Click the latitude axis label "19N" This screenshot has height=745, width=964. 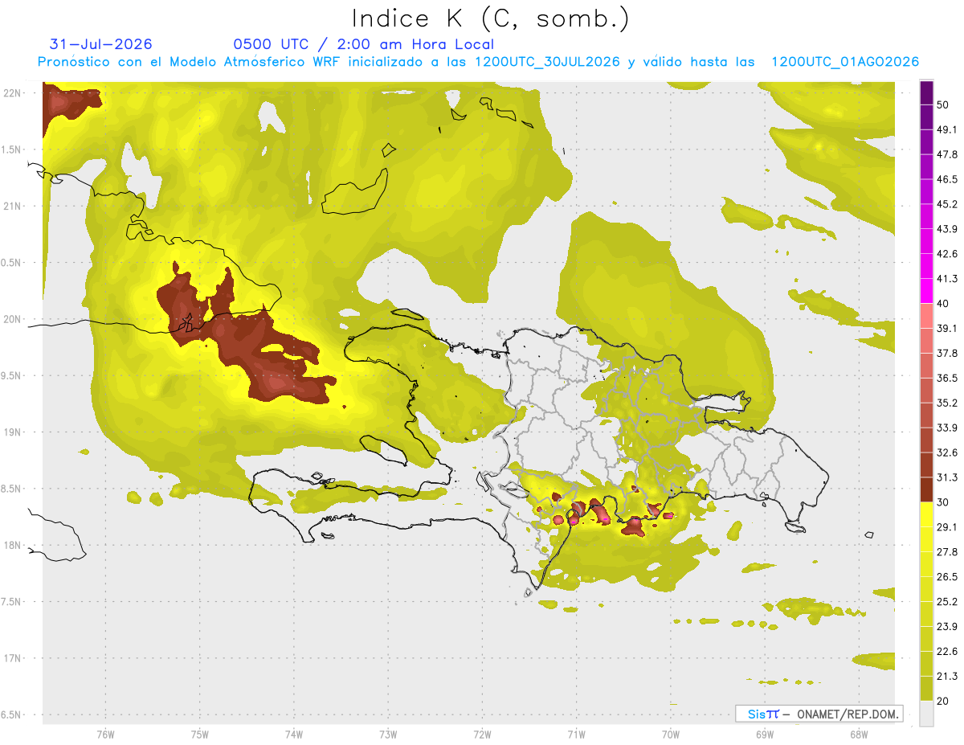[x=13, y=432]
